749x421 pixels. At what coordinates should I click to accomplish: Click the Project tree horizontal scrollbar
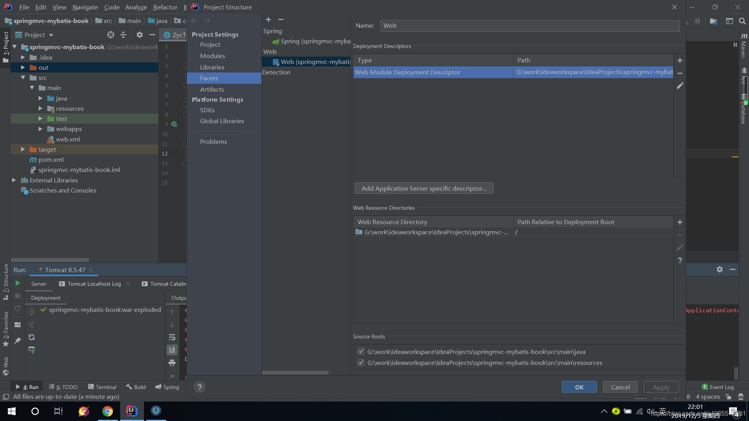pyautogui.click(x=50, y=260)
